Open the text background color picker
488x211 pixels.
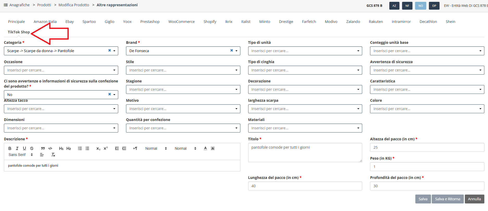click(x=213, y=148)
